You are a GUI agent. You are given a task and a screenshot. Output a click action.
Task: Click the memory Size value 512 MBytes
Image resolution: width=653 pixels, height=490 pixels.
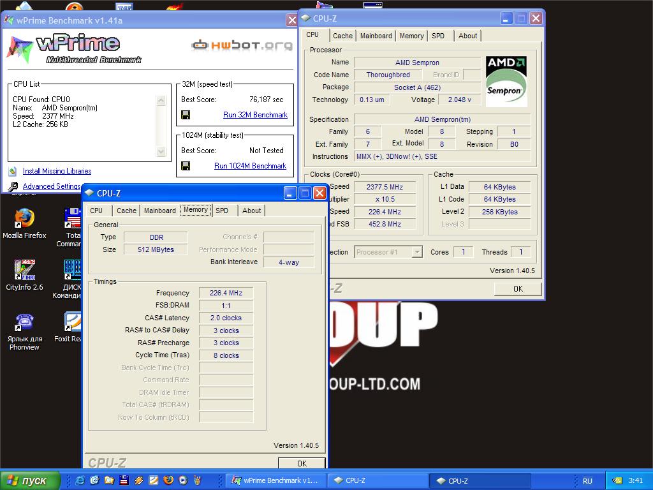[156, 249]
